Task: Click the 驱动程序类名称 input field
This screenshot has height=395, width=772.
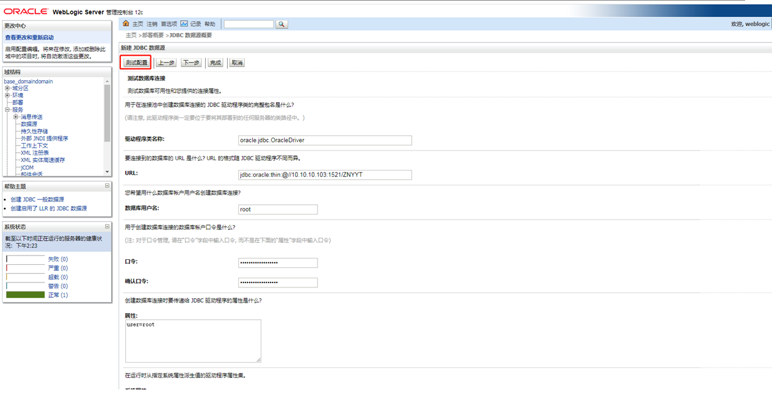Action: (325, 140)
